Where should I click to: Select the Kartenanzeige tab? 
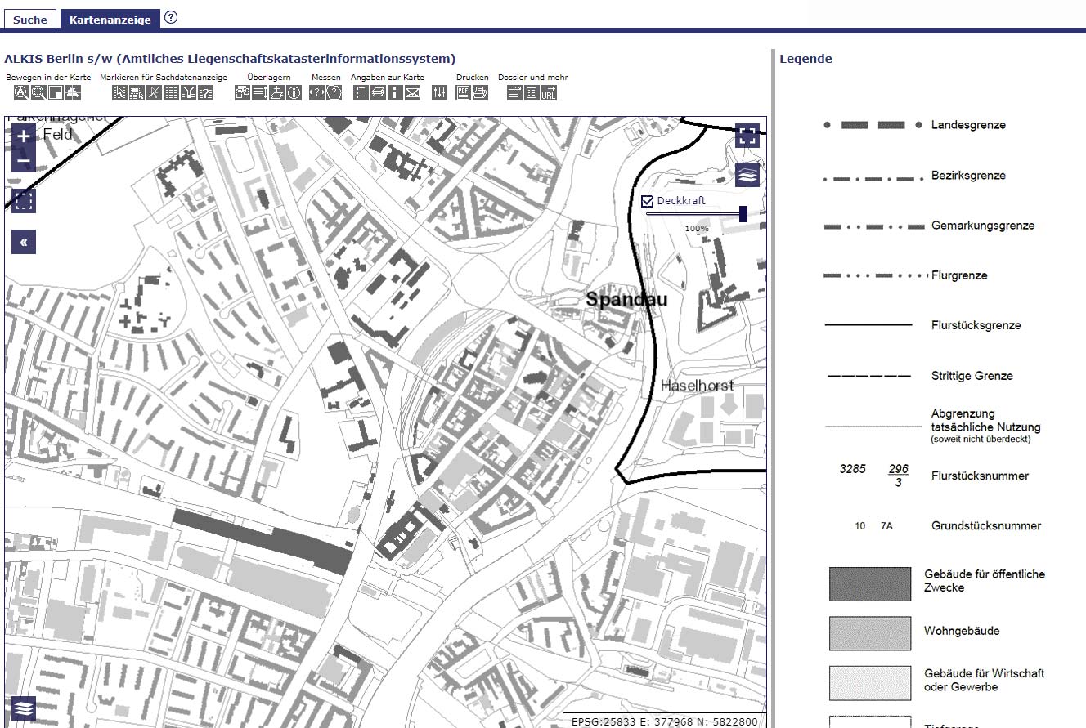point(110,20)
